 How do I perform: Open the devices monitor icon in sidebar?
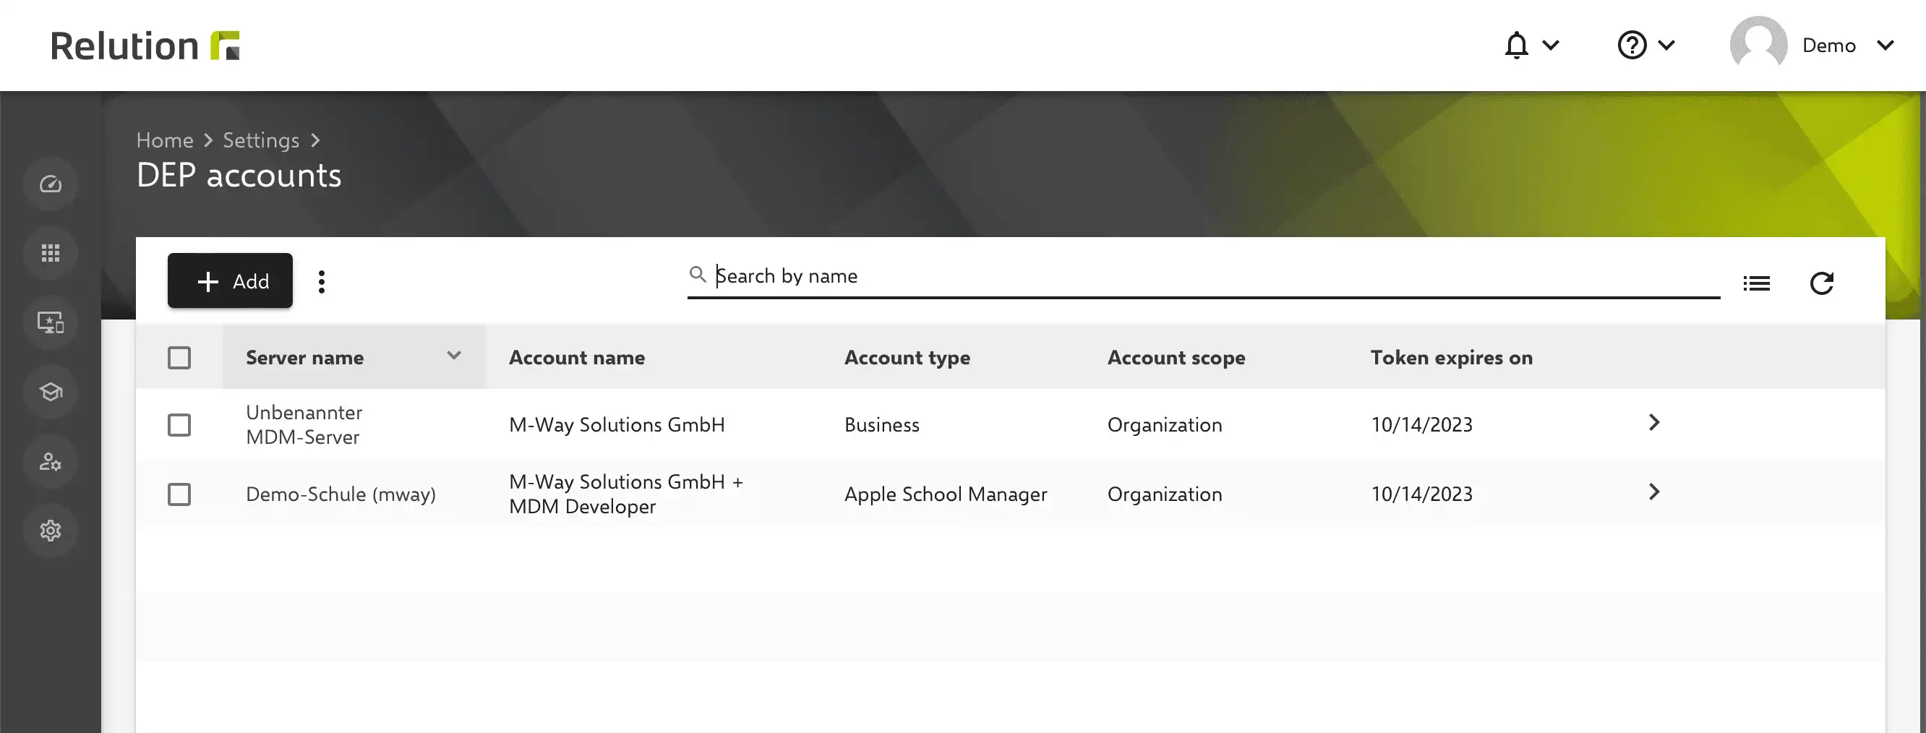click(x=51, y=323)
